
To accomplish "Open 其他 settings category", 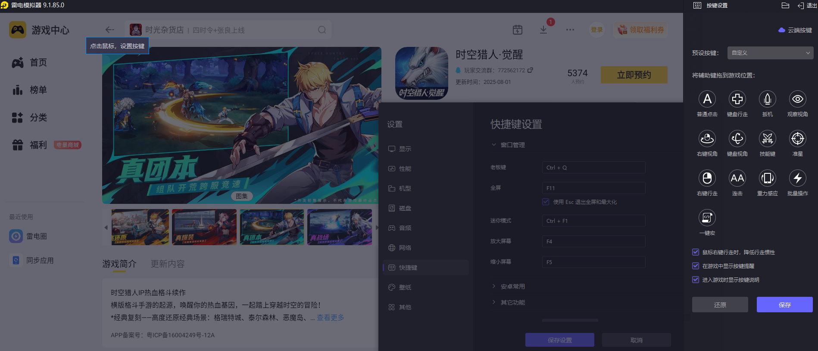I will coord(426,307).
